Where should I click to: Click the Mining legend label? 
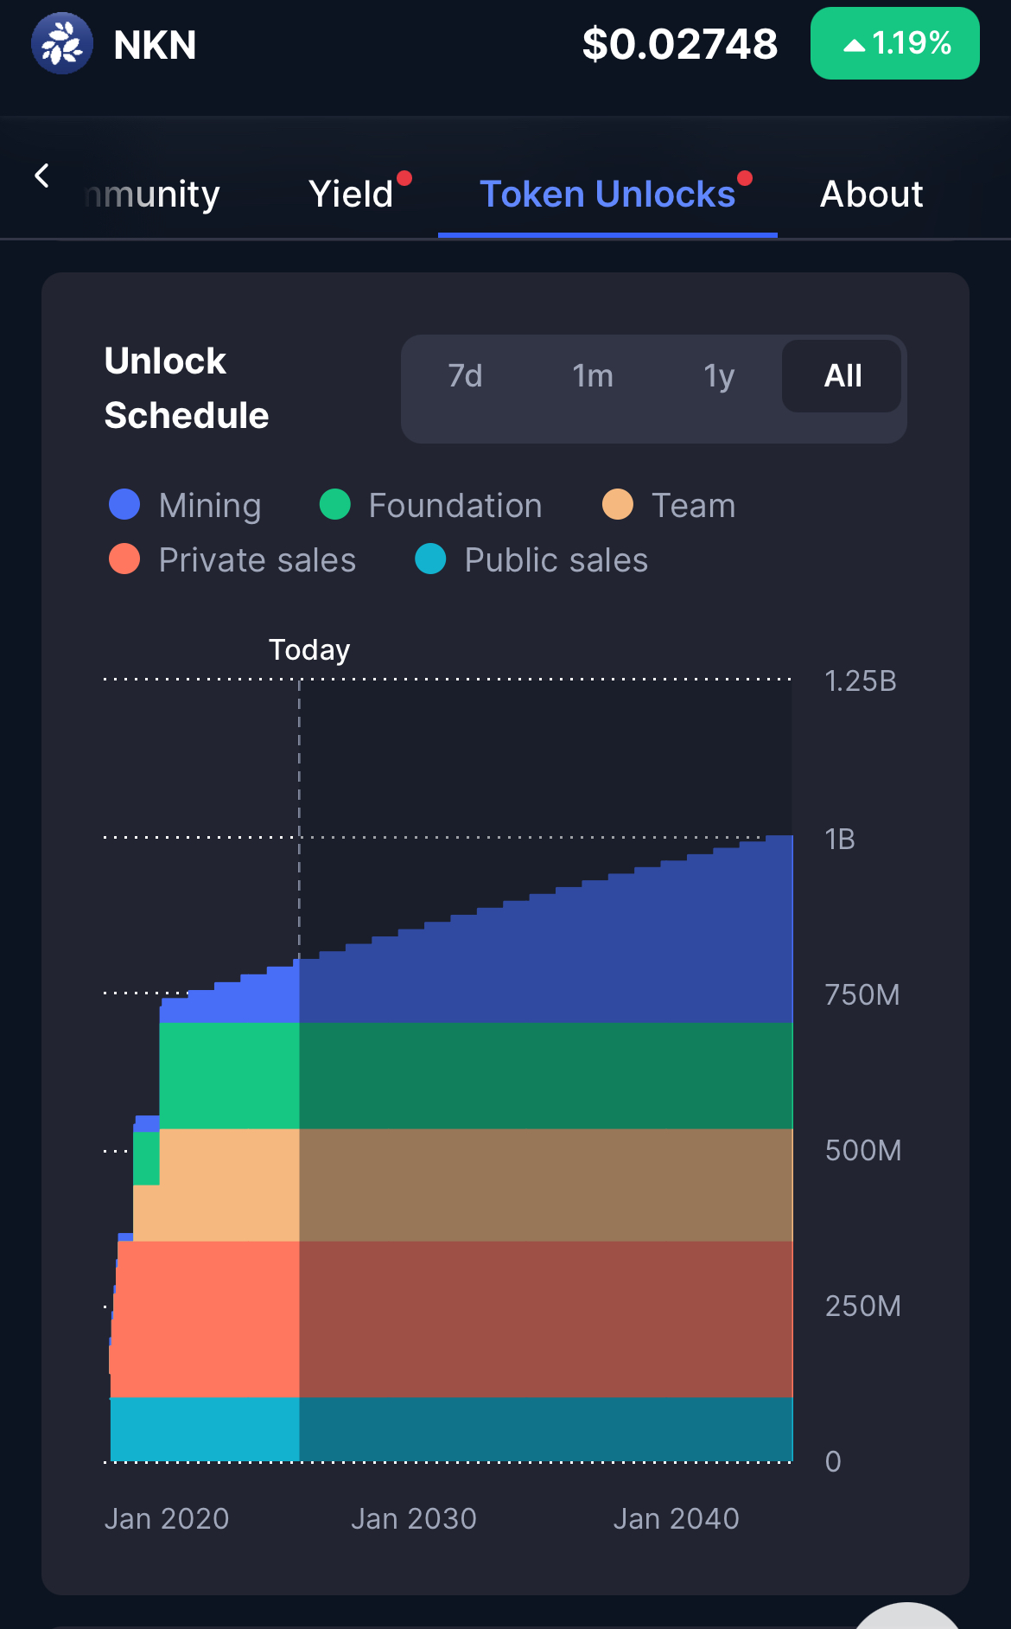pos(210,506)
